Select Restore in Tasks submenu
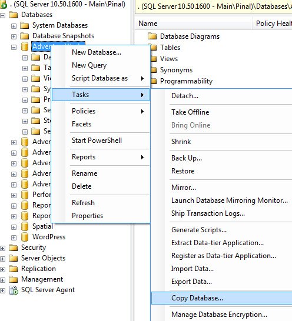Viewport: 292px width, 321px height. pyautogui.click(x=222, y=171)
